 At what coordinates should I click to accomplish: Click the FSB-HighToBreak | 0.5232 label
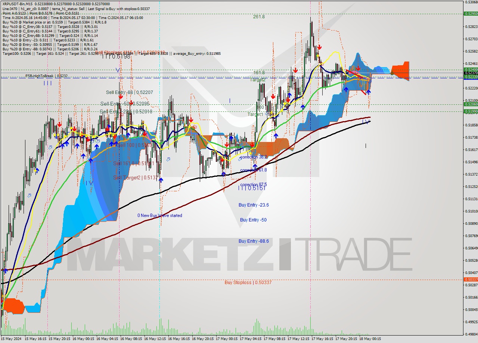(x=46, y=76)
